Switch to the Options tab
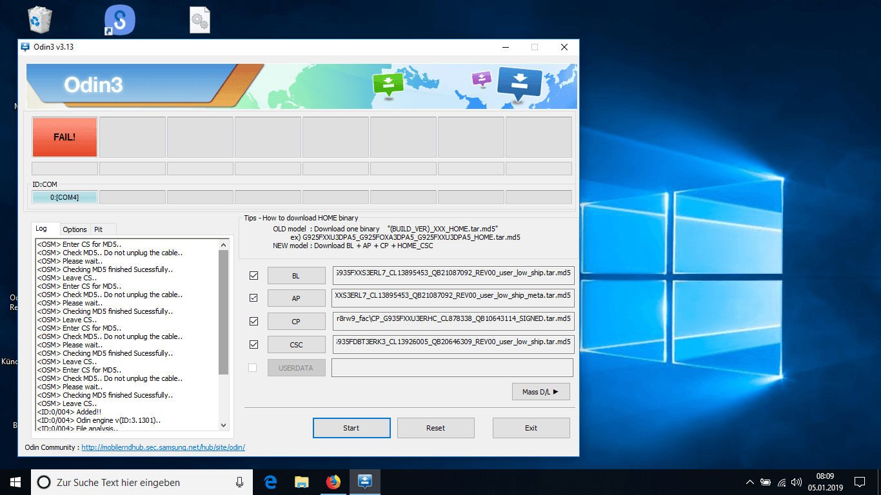This screenshot has width=881, height=495. click(x=75, y=229)
